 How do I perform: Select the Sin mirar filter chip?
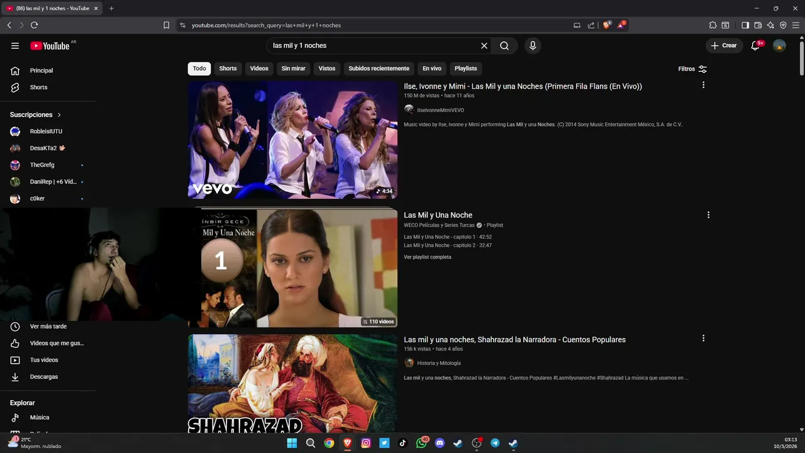pyautogui.click(x=293, y=68)
